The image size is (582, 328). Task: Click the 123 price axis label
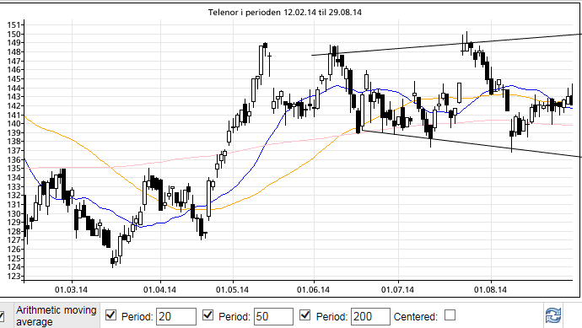pyautogui.click(x=13, y=277)
